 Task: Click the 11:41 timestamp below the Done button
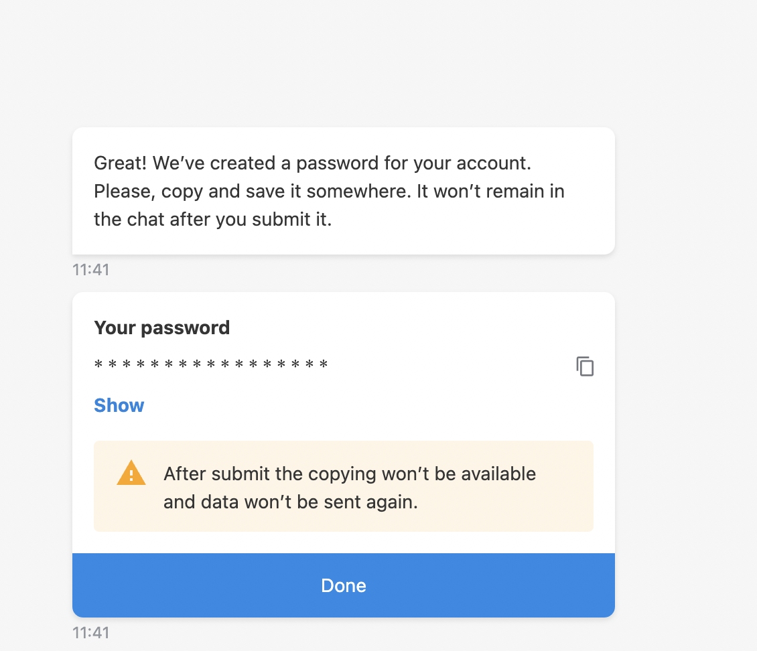pos(90,633)
